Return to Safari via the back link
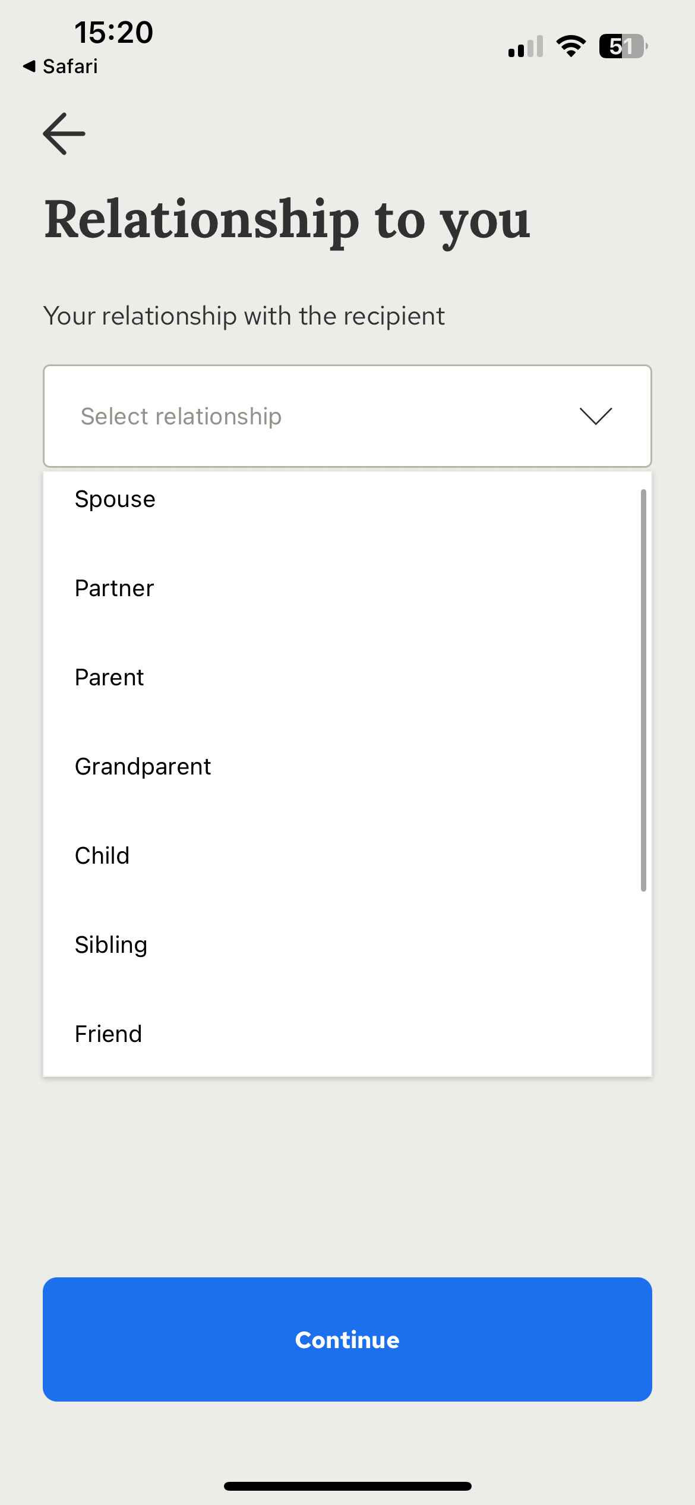The width and height of the screenshot is (695, 1505). [60, 66]
